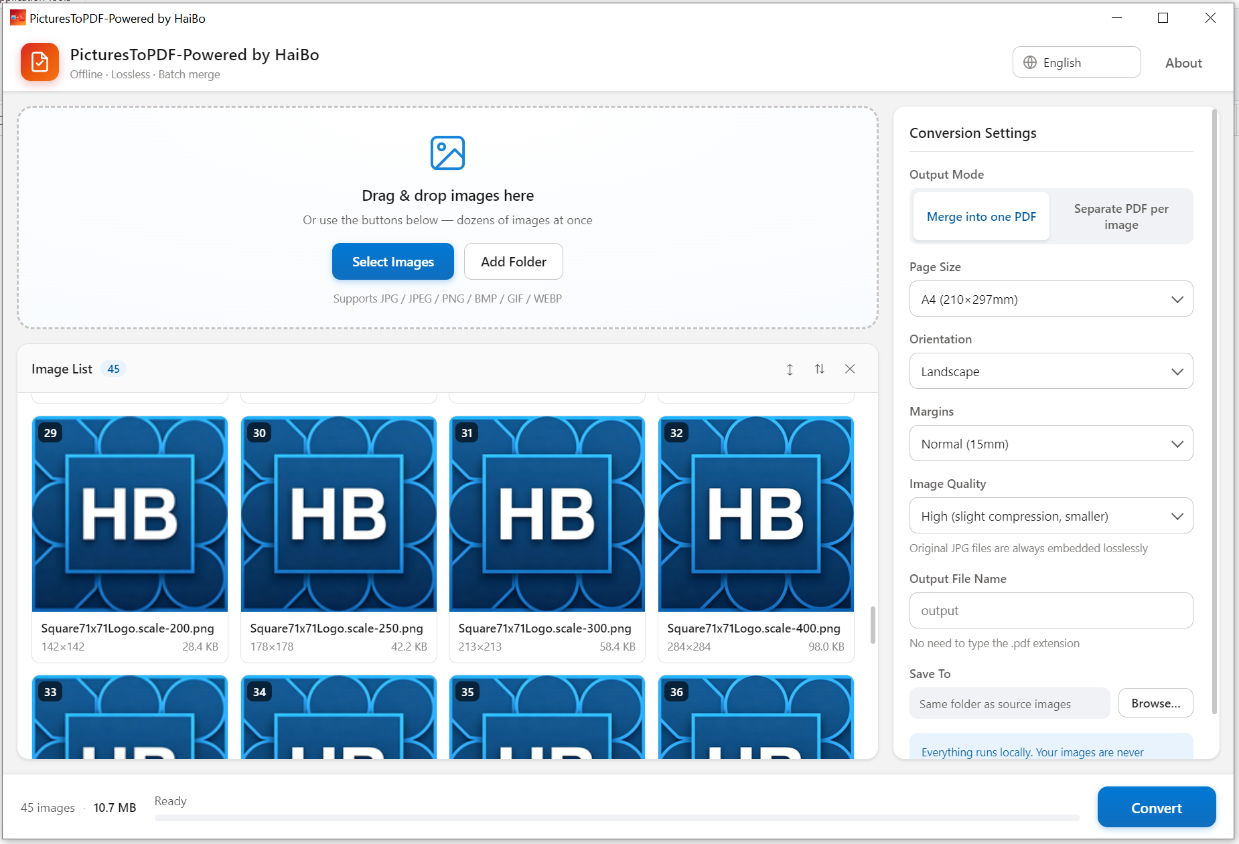Click the 284×284 dimensions text
This screenshot has width=1239, height=844.
689,647
